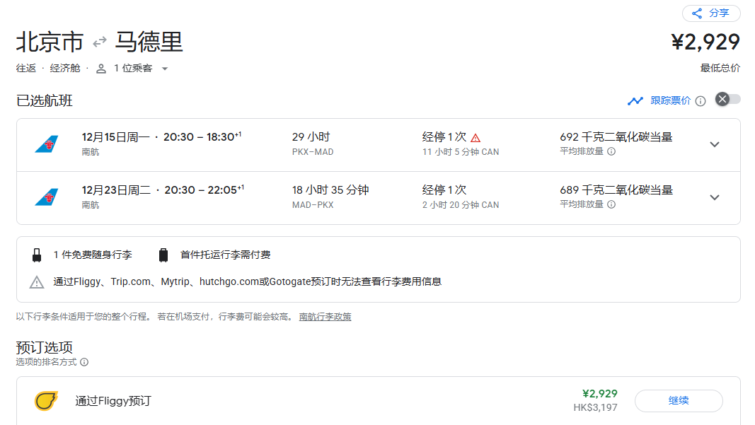
Task: Click the 通过Fliggy预订 option label
Action: point(113,401)
